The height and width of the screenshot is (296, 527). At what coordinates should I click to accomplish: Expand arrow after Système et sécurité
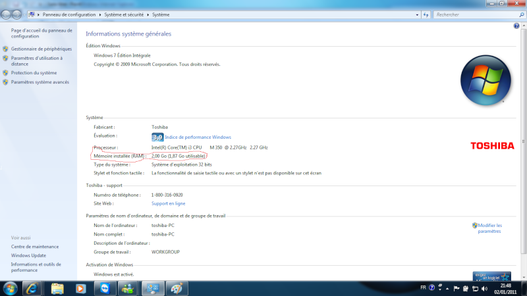[148, 14]
